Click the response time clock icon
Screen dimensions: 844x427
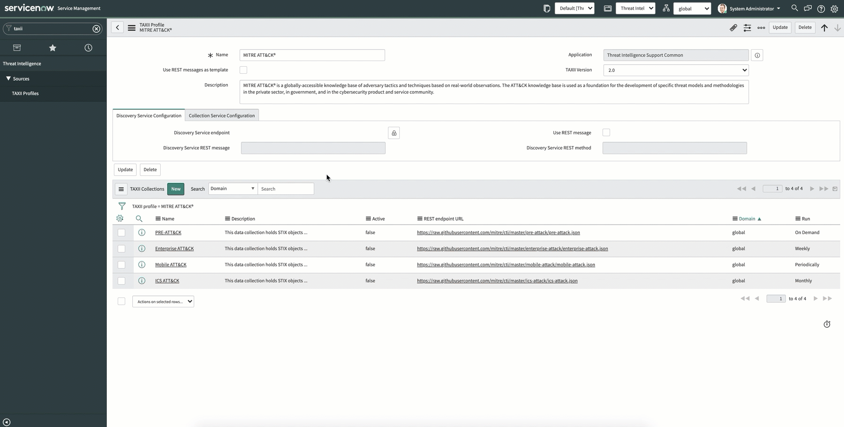tap(827, 324)
